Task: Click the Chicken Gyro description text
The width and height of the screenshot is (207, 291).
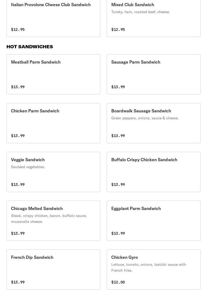Action: click(x=148, y=267)
